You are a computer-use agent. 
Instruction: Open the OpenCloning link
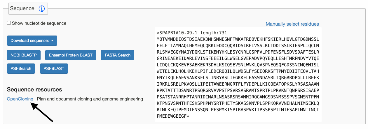click(20, 99)
